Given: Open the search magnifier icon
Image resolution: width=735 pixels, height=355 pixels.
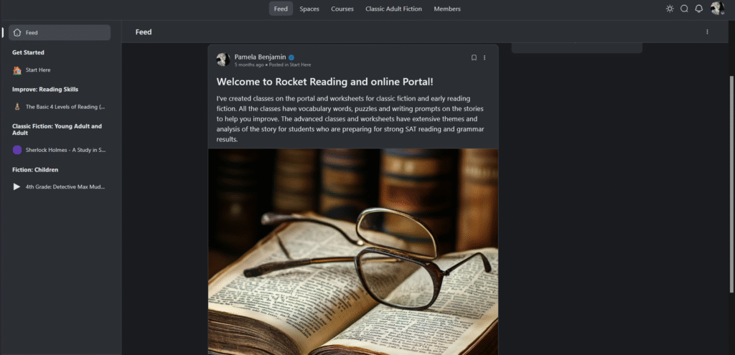Looking at the screenshot, I should pyautogui.click(x=684, y=9).
